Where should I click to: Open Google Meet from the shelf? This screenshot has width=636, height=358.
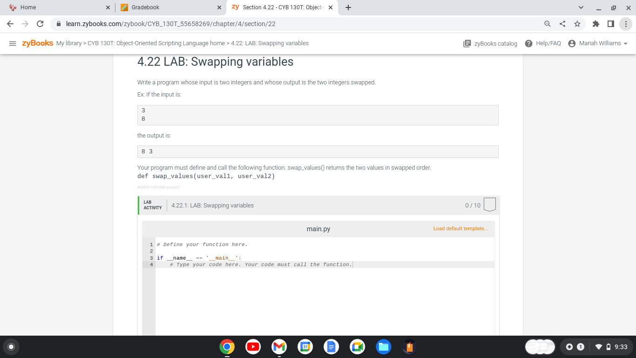(357, 347)
